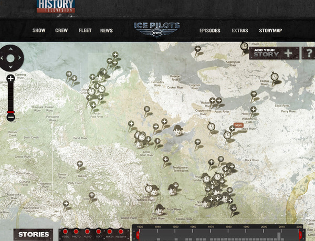Open the plus pin above Arctic Red River
The image size is (315, 241).
click(93, 105)
